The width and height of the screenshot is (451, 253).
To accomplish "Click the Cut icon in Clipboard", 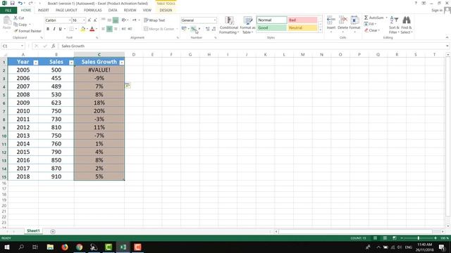I will coord(16,18).
